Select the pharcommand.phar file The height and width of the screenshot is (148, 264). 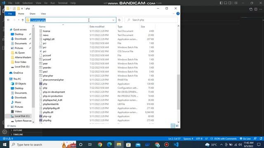click(53, 80)
